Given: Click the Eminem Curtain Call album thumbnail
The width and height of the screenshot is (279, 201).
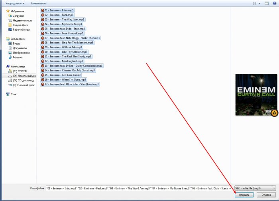Looking at the screenshot, I should [x=256, y=95].
